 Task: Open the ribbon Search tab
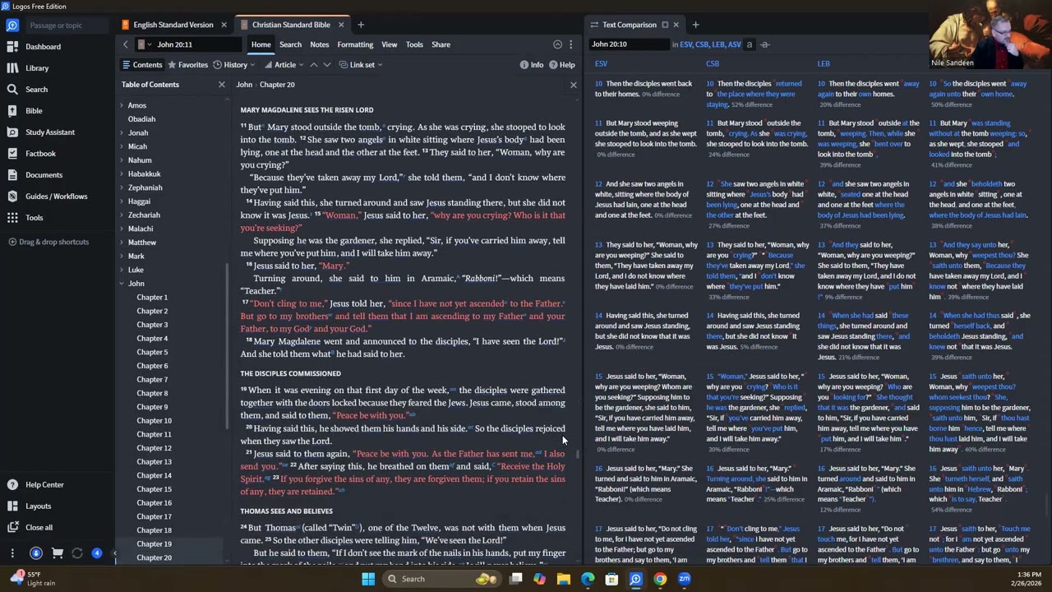click(x=290, y=44)
